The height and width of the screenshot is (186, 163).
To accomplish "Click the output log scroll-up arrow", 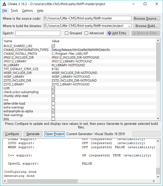I will click(158, 141).
